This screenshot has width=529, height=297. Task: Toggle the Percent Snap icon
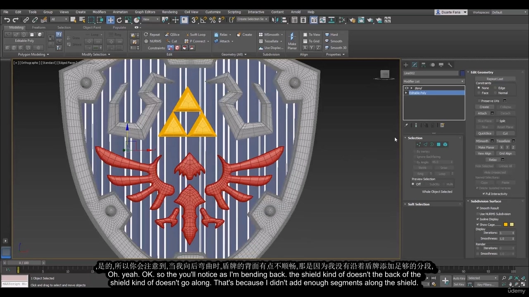212,20
